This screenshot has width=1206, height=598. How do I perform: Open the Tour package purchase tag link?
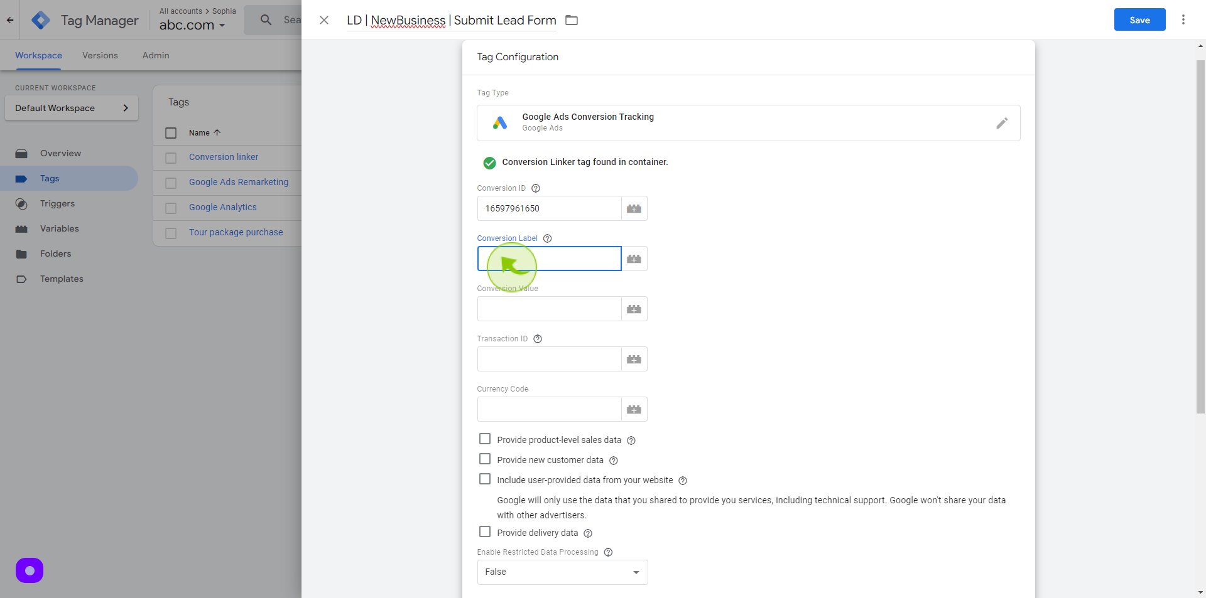click(x=236, y=232)
